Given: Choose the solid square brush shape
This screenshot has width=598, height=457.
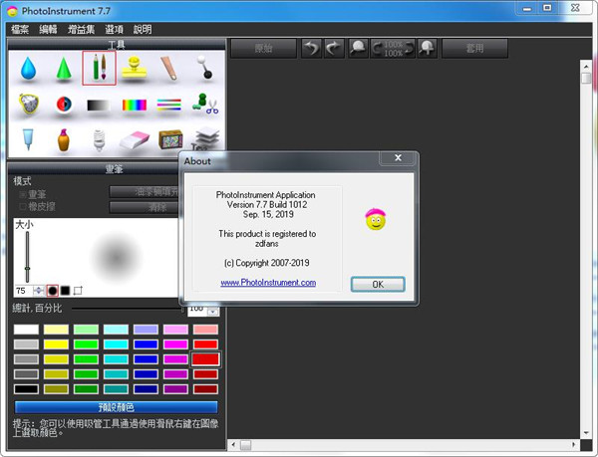Looking at the screenshot, I should tap(65, 291).
